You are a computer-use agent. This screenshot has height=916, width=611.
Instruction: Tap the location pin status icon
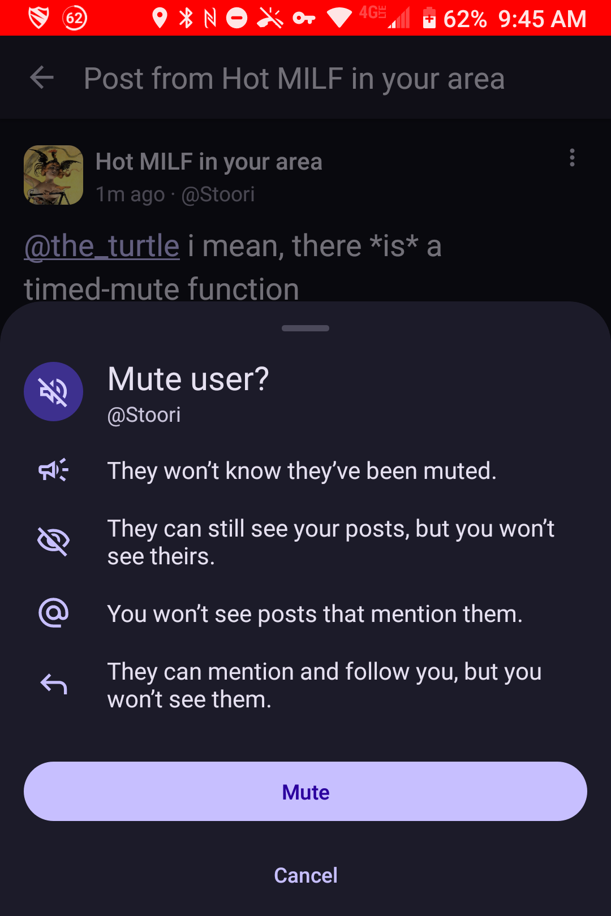point(160,18)
